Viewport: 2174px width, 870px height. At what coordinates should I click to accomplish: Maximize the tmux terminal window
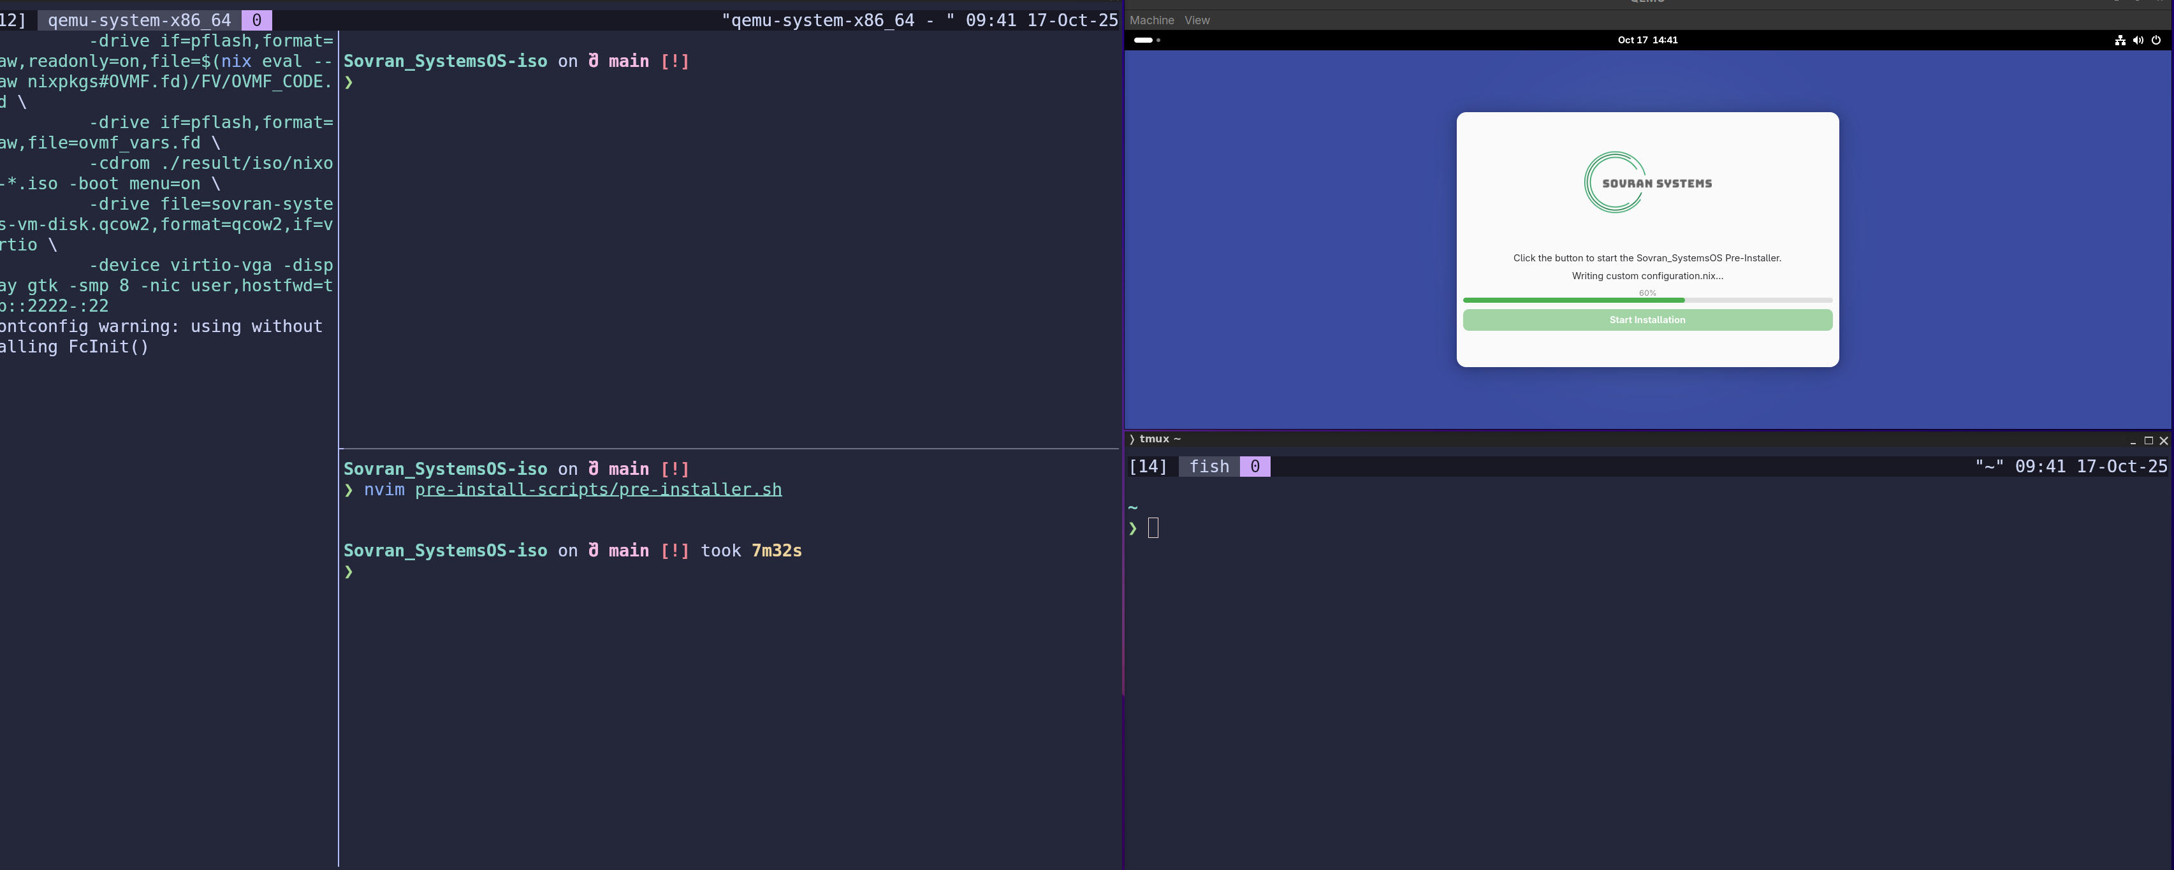2148,440
